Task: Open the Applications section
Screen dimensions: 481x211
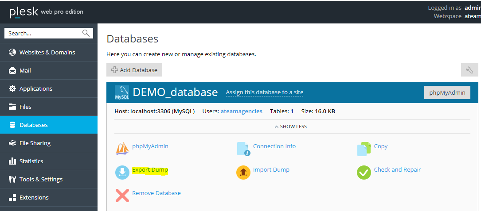Action: [49, 88]
